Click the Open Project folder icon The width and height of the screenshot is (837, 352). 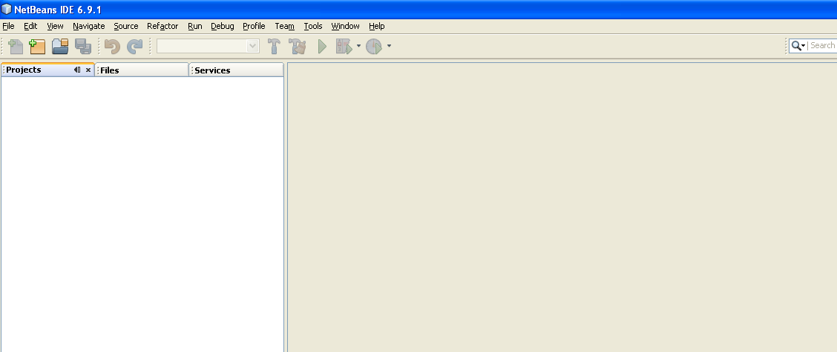click(x=60, y=47)
